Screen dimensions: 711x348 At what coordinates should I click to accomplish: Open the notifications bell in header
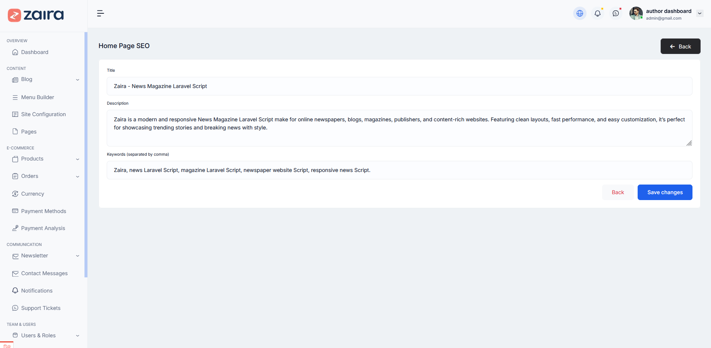[597, 14]
